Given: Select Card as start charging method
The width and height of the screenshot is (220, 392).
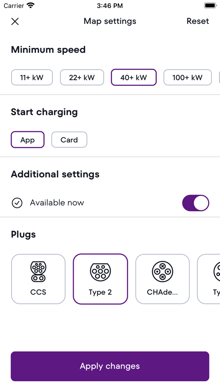Looking at the screenshot, I should click(69, 140).
